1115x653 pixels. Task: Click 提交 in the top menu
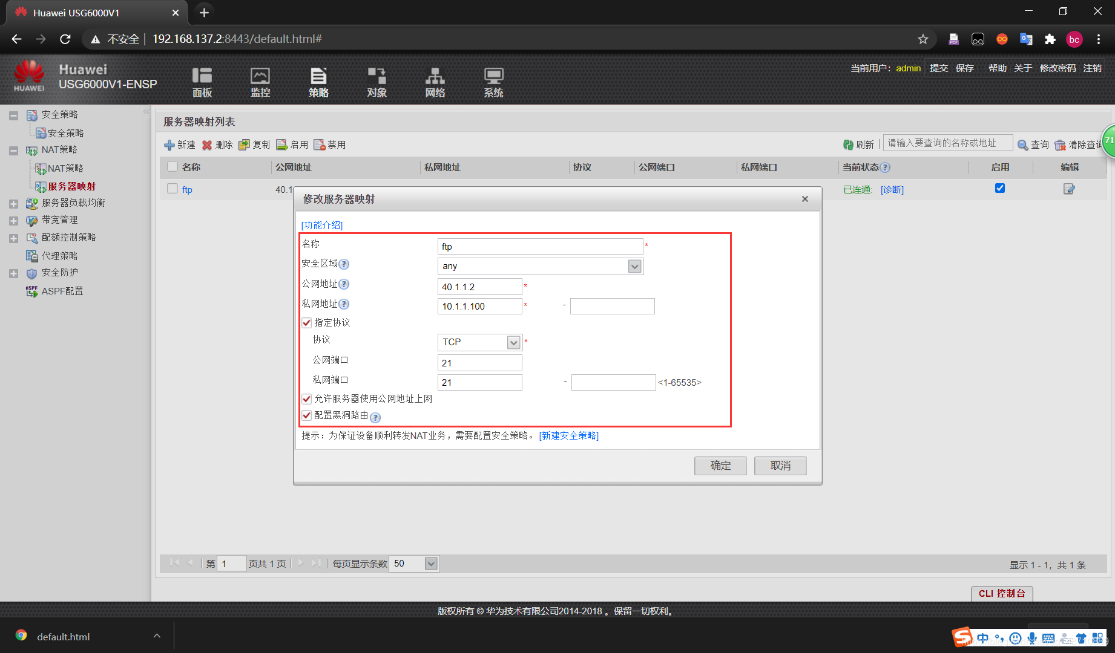coord(939,68)
